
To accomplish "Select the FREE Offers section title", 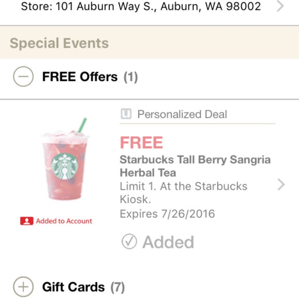I will coord(80,77).
